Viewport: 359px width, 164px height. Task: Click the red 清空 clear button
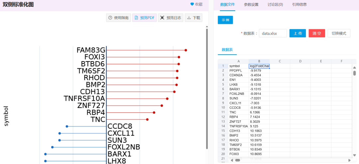(317, 33)
